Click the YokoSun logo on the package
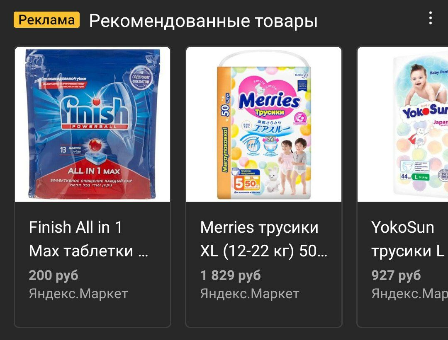The width and height of the screenshot is (448, 340). tap(425, 111)
